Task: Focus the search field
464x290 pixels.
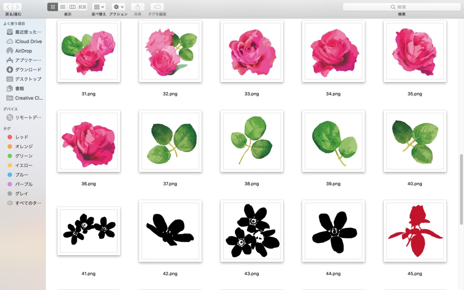Action: 401,7
